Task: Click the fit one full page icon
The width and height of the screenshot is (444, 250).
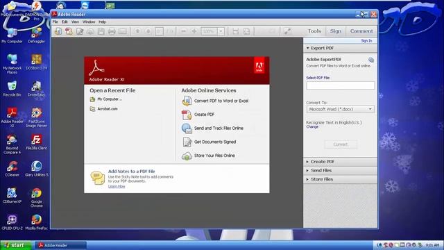Action: click(247, 31)
